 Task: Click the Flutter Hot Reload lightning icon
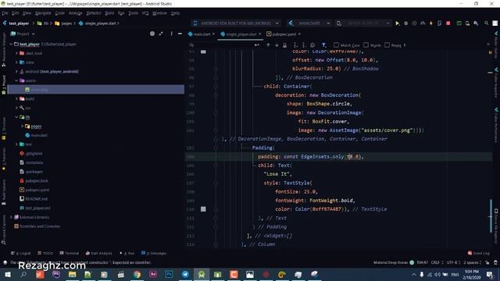(431, 23)
